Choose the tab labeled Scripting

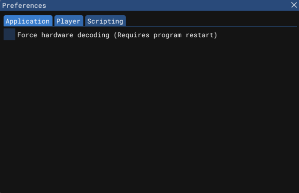105,21
